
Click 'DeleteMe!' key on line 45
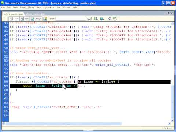tap(59, 27)
